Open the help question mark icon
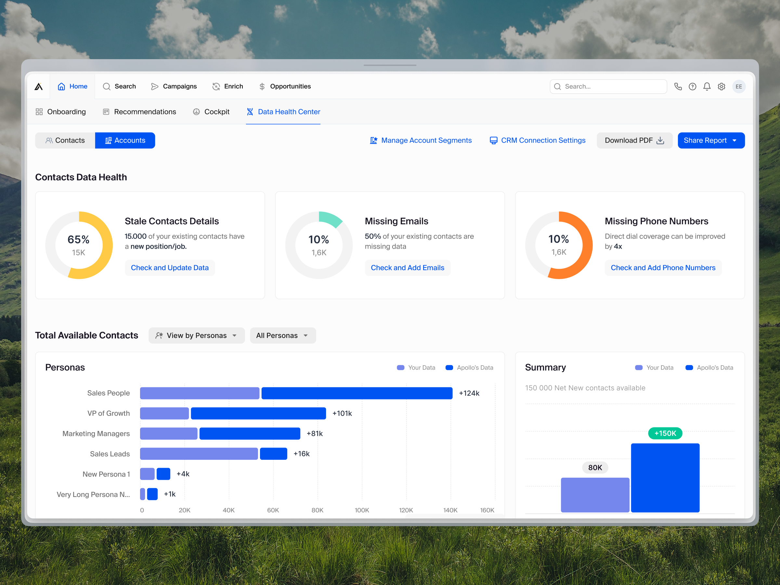The height and width of the screenshot is (585, 780). click(x=693, y=86)
